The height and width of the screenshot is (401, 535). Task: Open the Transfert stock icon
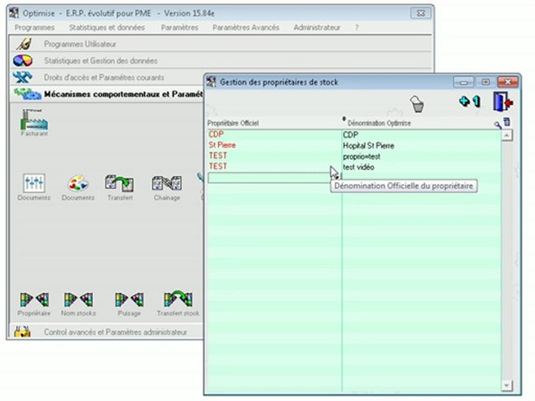178,304
